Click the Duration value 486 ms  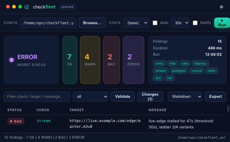point(215,48)
